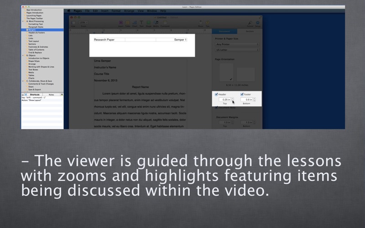
Task: Select landscape page orientation thumbnail
Action: [x=246, y=74]
